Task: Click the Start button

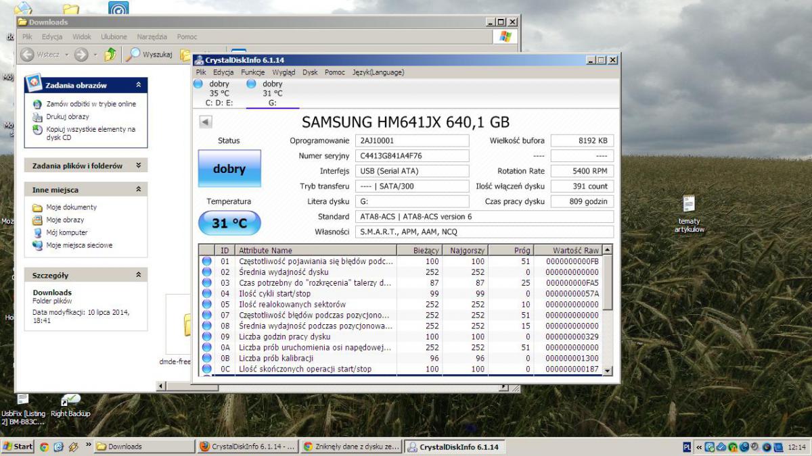Action: 18,447
